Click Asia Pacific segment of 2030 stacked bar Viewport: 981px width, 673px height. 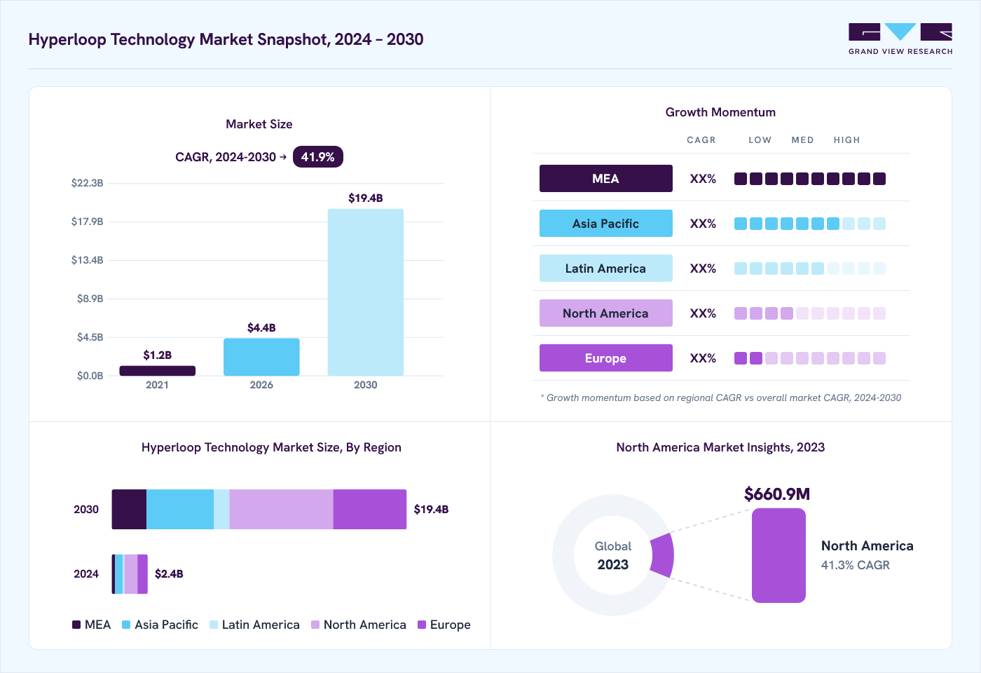[180, 509]
